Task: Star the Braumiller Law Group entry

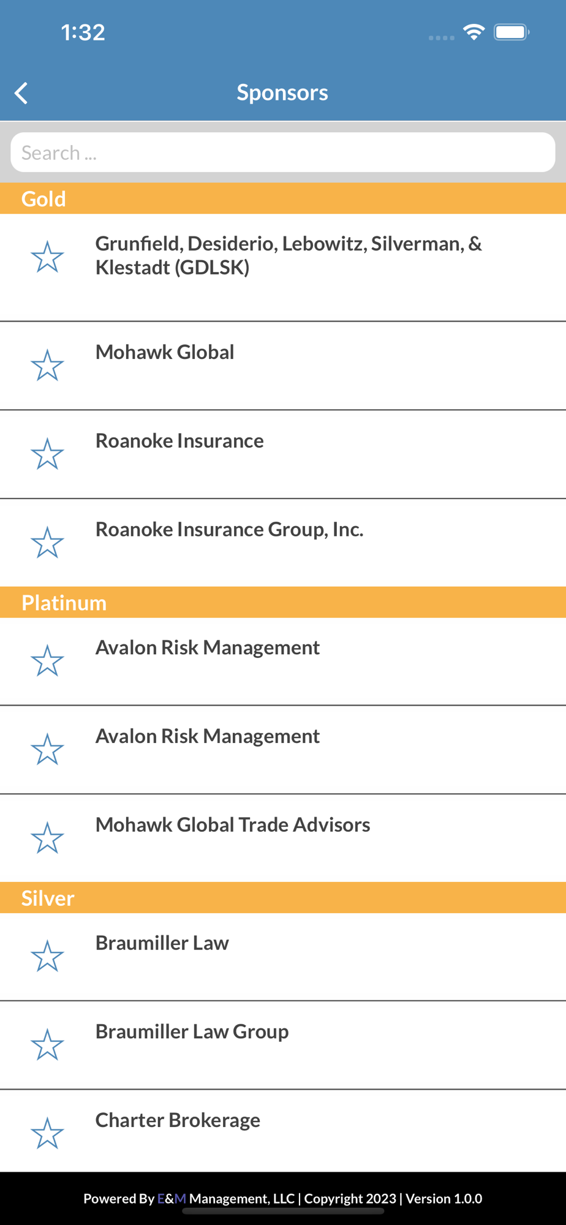Action: [x=47, y=1045]
